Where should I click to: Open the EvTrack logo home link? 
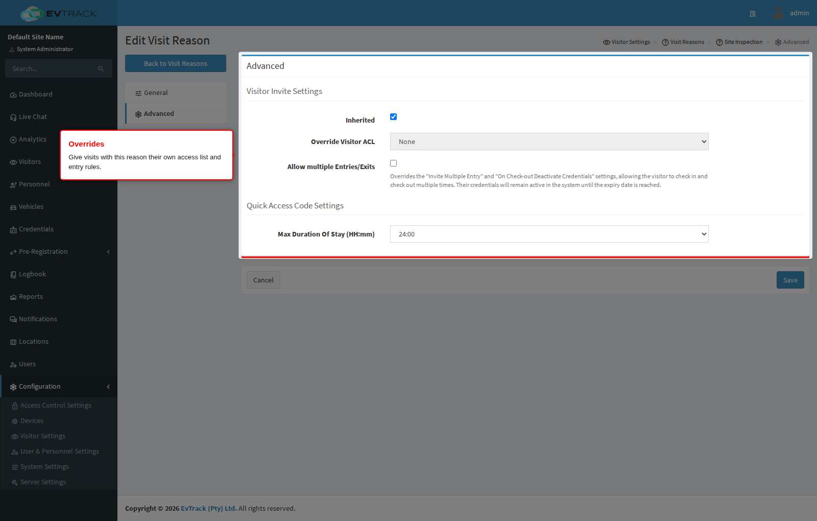59,13
